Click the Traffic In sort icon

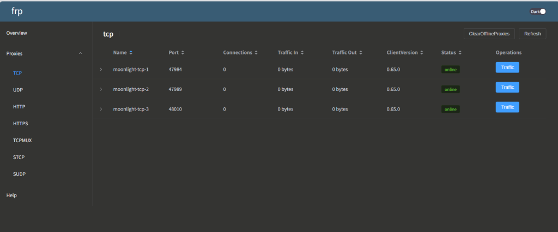pyautogui.click(x=302, y=53)
